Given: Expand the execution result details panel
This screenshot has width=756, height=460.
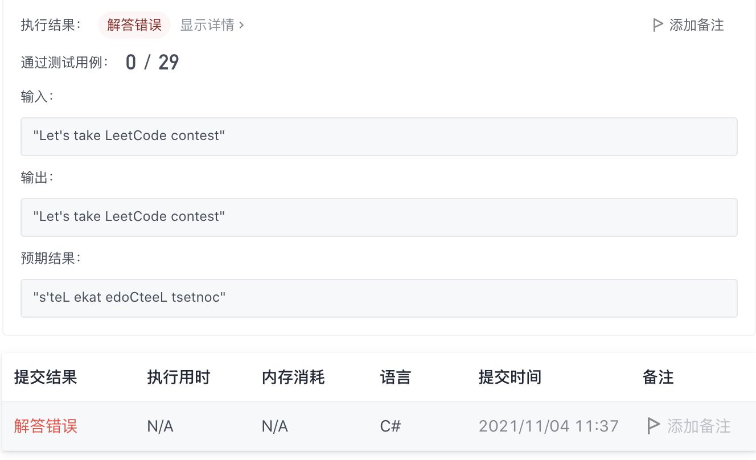Looking at the screenshot, I should click(x=207, y=25).
